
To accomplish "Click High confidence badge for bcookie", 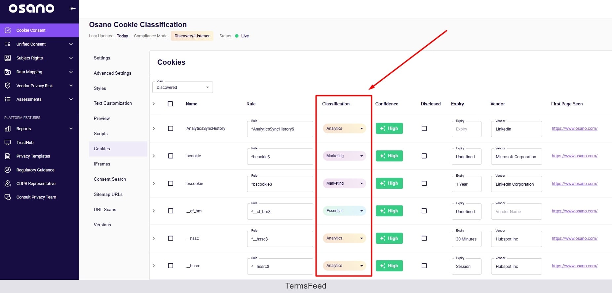I will pos(389,156).
